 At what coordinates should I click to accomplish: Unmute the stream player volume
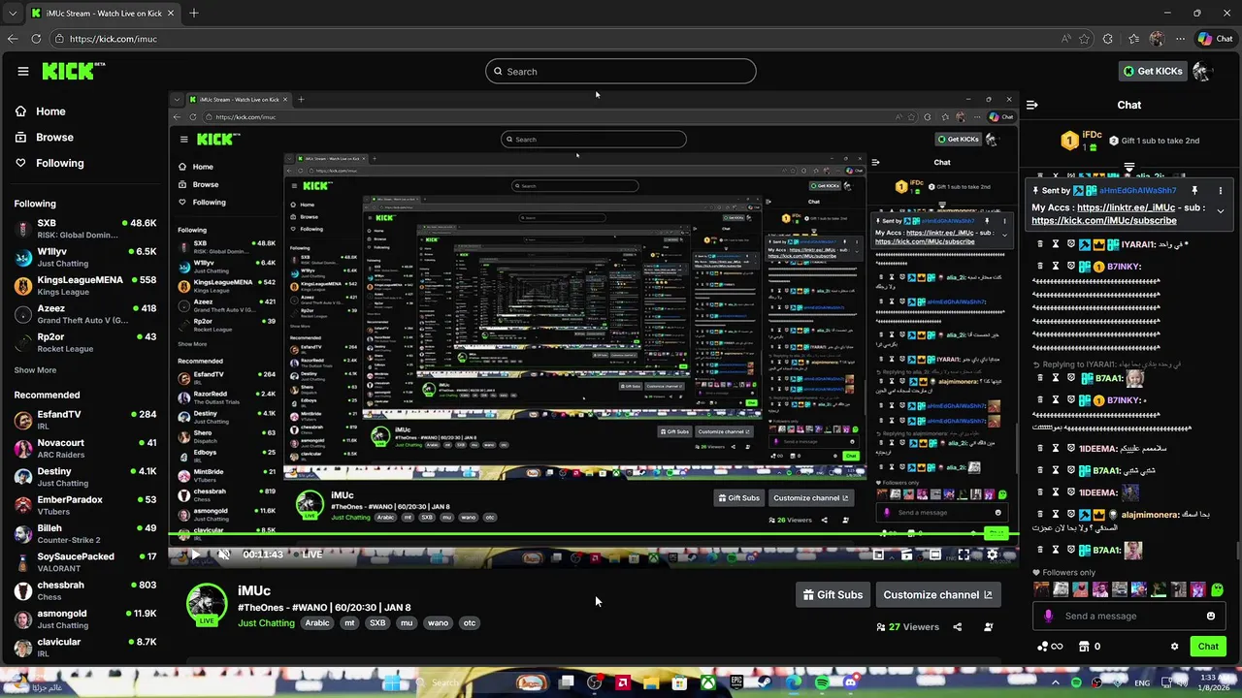coord(223,555)
